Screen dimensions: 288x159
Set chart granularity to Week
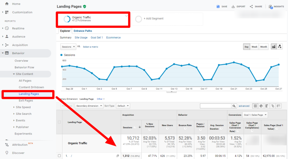click(x=254, y=47)
